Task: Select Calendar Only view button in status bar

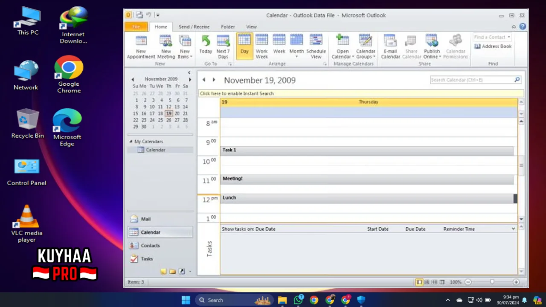Action: [434, 282]
